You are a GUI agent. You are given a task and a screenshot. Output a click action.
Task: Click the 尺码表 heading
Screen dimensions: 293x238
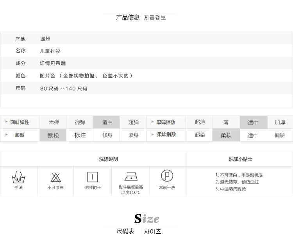pyautogui.click(x=125, y=231)
